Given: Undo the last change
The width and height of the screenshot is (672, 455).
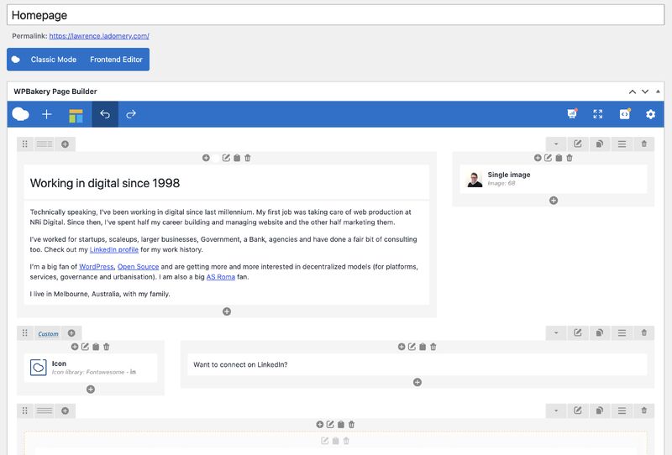Looking at the screenshot, I should pyautogui.click(x=105, y=114).
